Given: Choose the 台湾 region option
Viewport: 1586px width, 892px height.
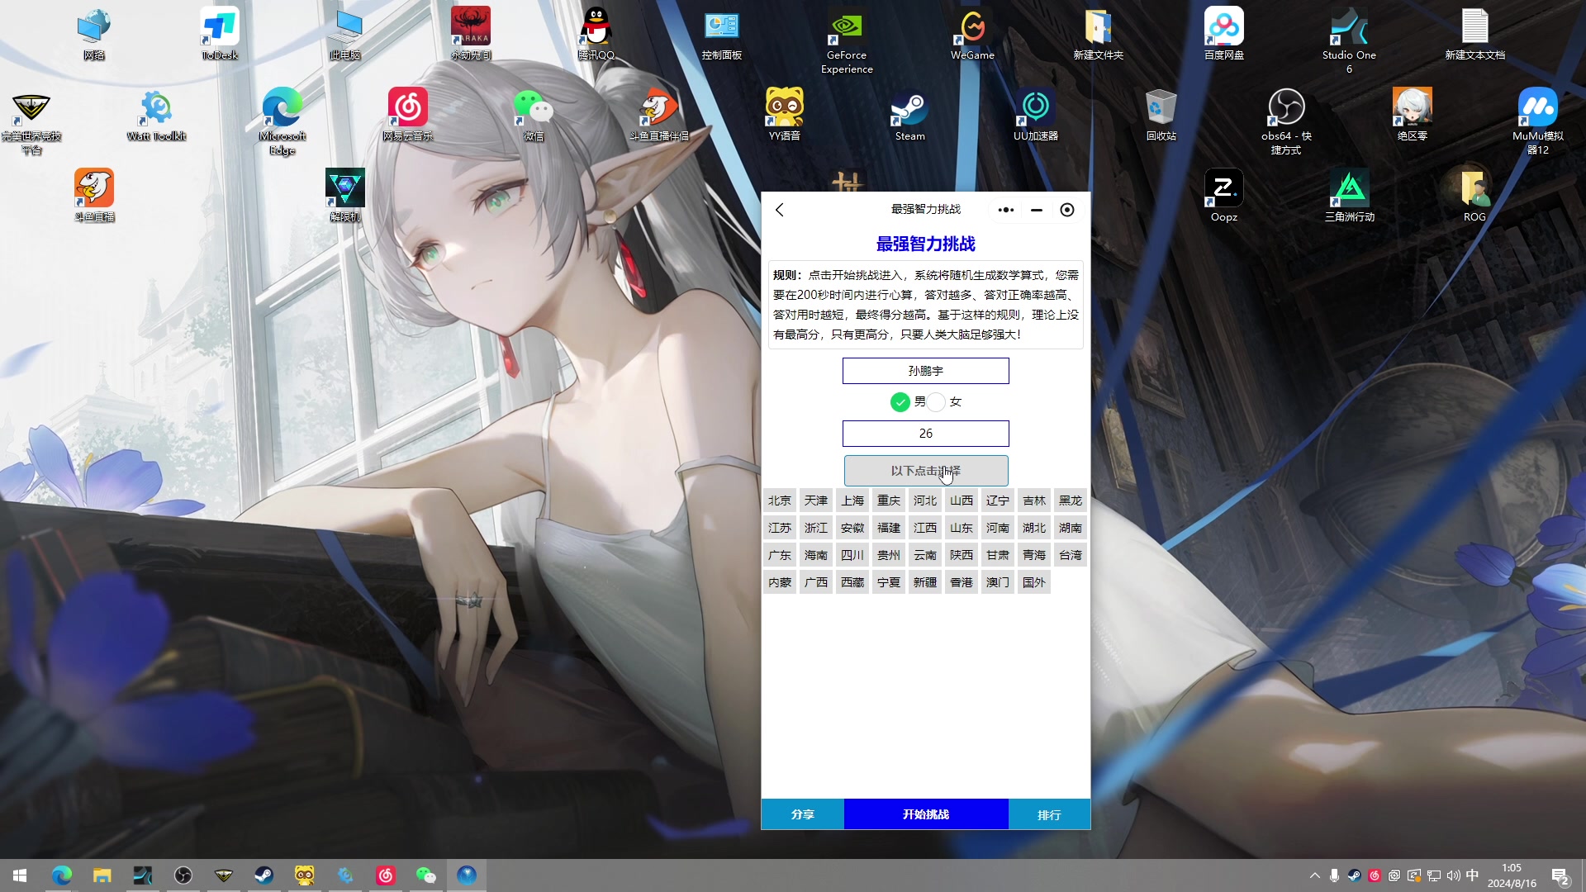Looking at the screenshot, I should click(x=1071, y=555).
